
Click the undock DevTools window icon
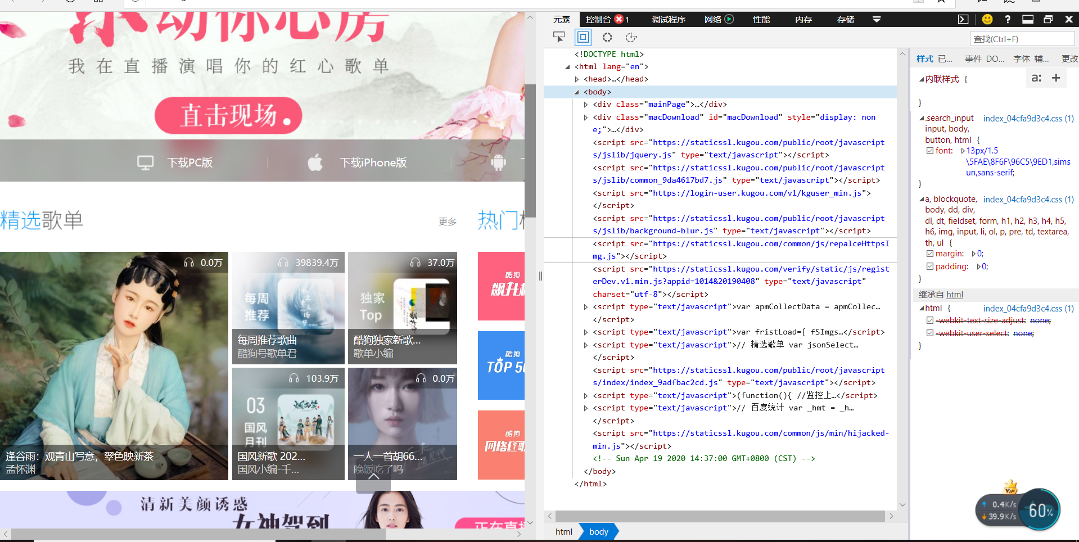tap(1048, 19)
